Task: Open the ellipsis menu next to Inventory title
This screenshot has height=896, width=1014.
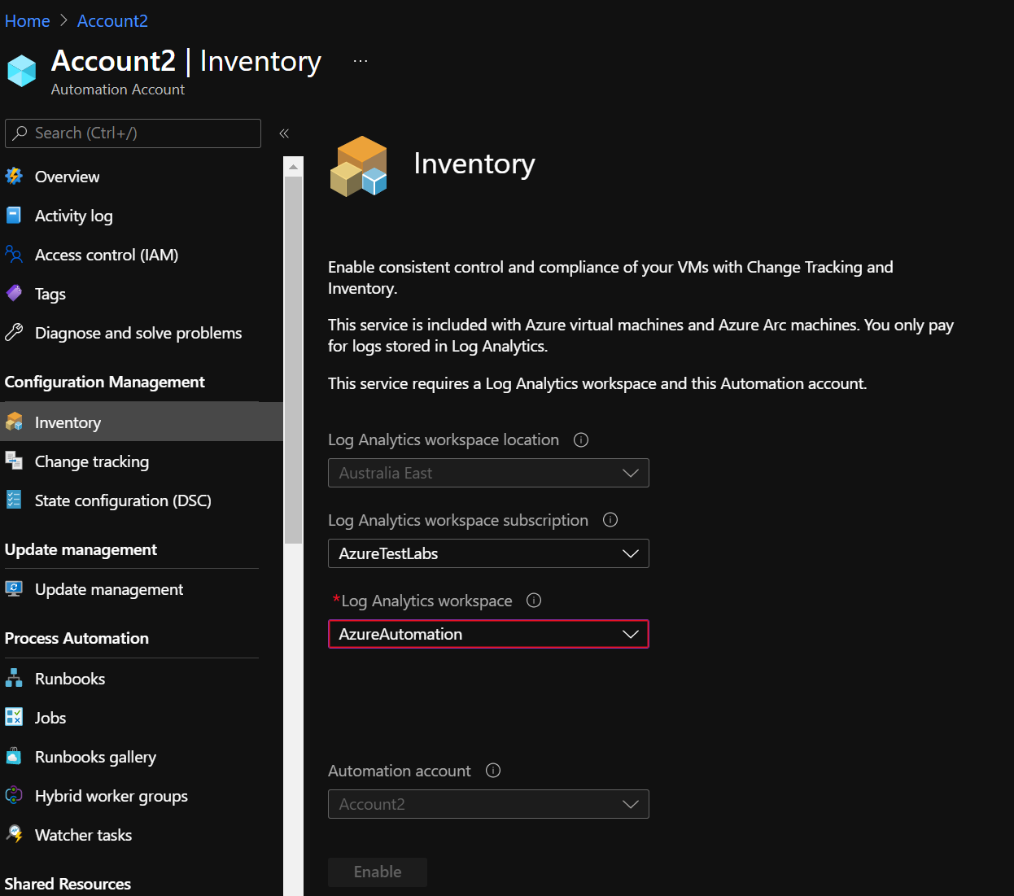Action: coord(360,59)
